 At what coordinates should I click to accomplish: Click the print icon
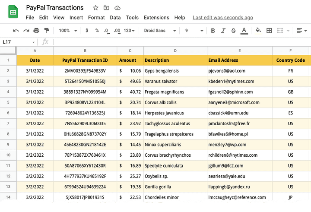tap(36, 31)
